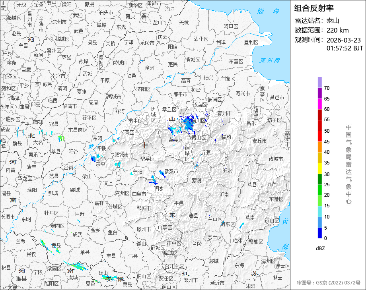Viewport: 366px width, 290px height.
Task: Click the 乐陵市 map label
Action: [x=147, y=43]
